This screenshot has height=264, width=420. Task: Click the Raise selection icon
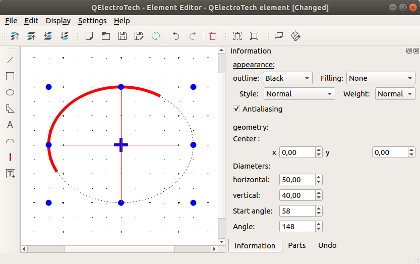click(31, 36)
